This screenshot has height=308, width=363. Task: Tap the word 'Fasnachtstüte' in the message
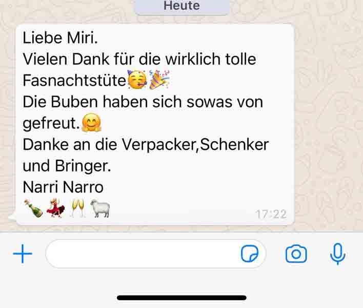tap(74, 81)
